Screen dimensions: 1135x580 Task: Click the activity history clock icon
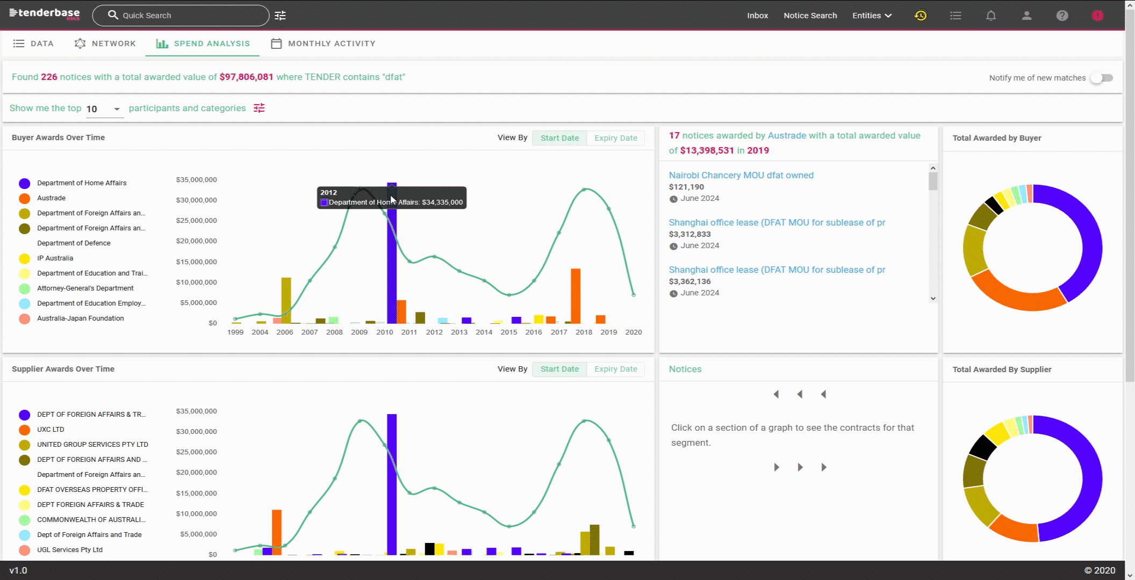click(921, 15)
